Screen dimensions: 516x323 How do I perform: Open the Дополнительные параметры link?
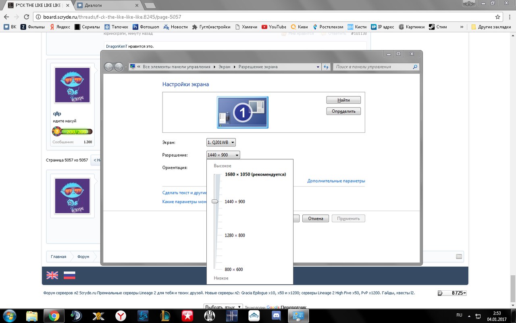tap(336, 181)
